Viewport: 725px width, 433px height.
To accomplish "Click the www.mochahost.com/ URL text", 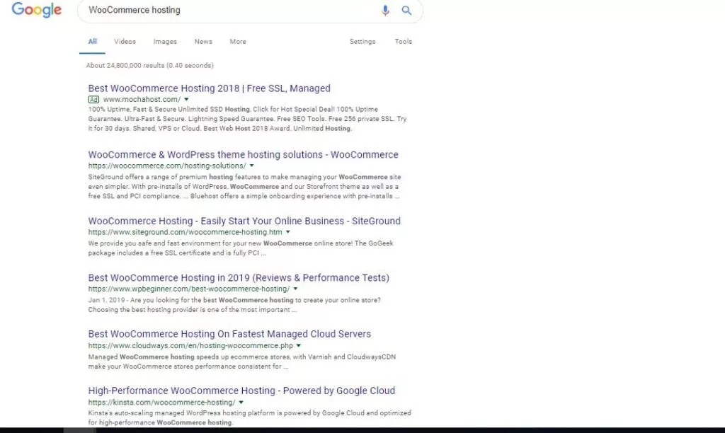I will coord(142,99).
